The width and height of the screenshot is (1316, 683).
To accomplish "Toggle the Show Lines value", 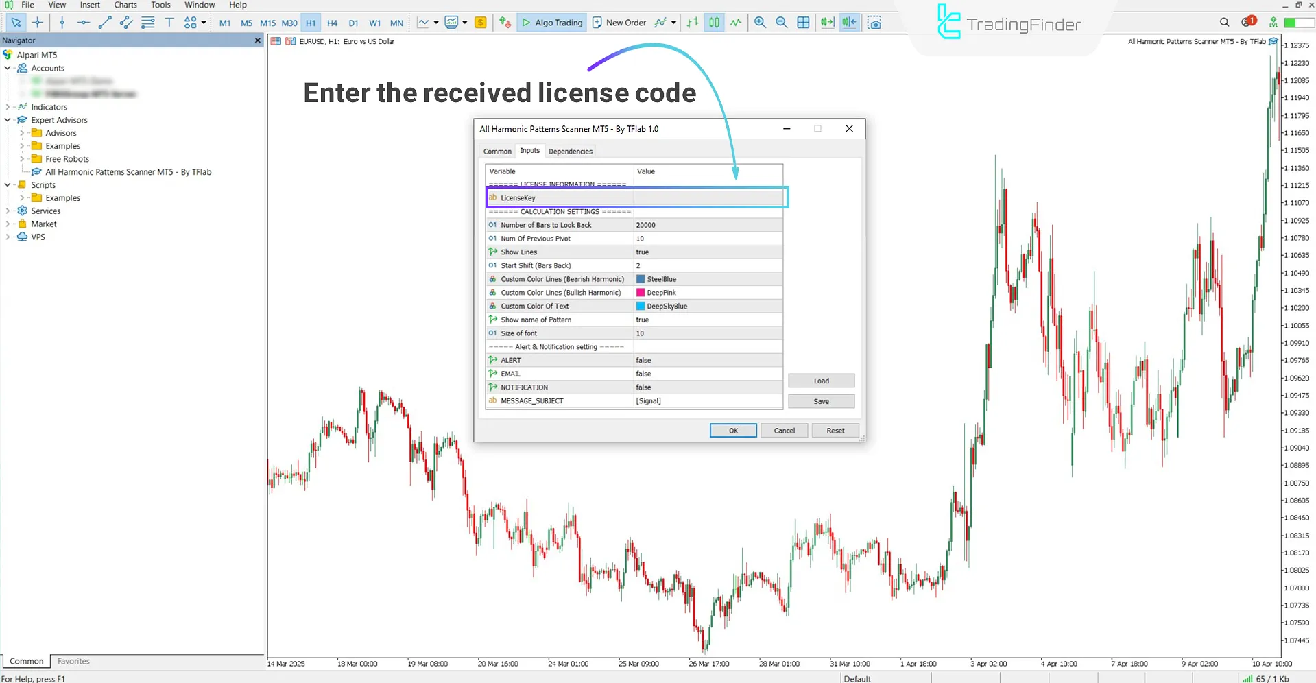I will click(707, 252).
